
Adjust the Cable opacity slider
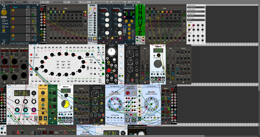pyautogui.click(x=39, y=2)
